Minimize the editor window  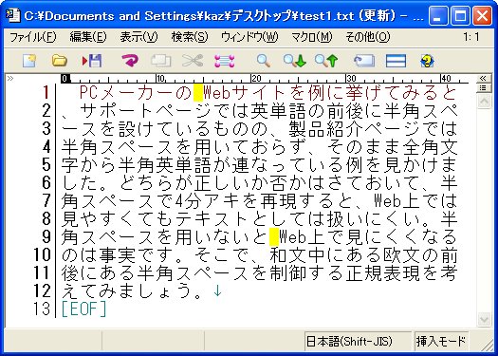(x=438, y=16)
